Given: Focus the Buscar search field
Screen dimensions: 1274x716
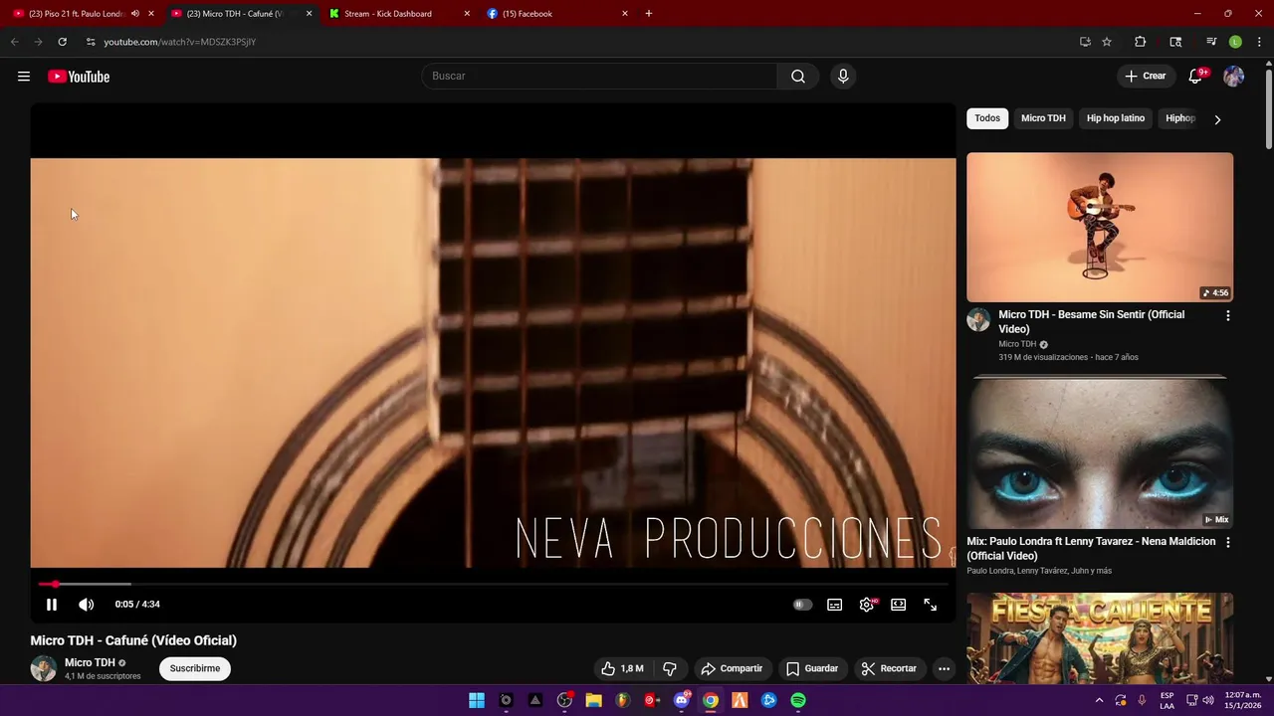Looking at the screenshot, I should coord(600,77).
